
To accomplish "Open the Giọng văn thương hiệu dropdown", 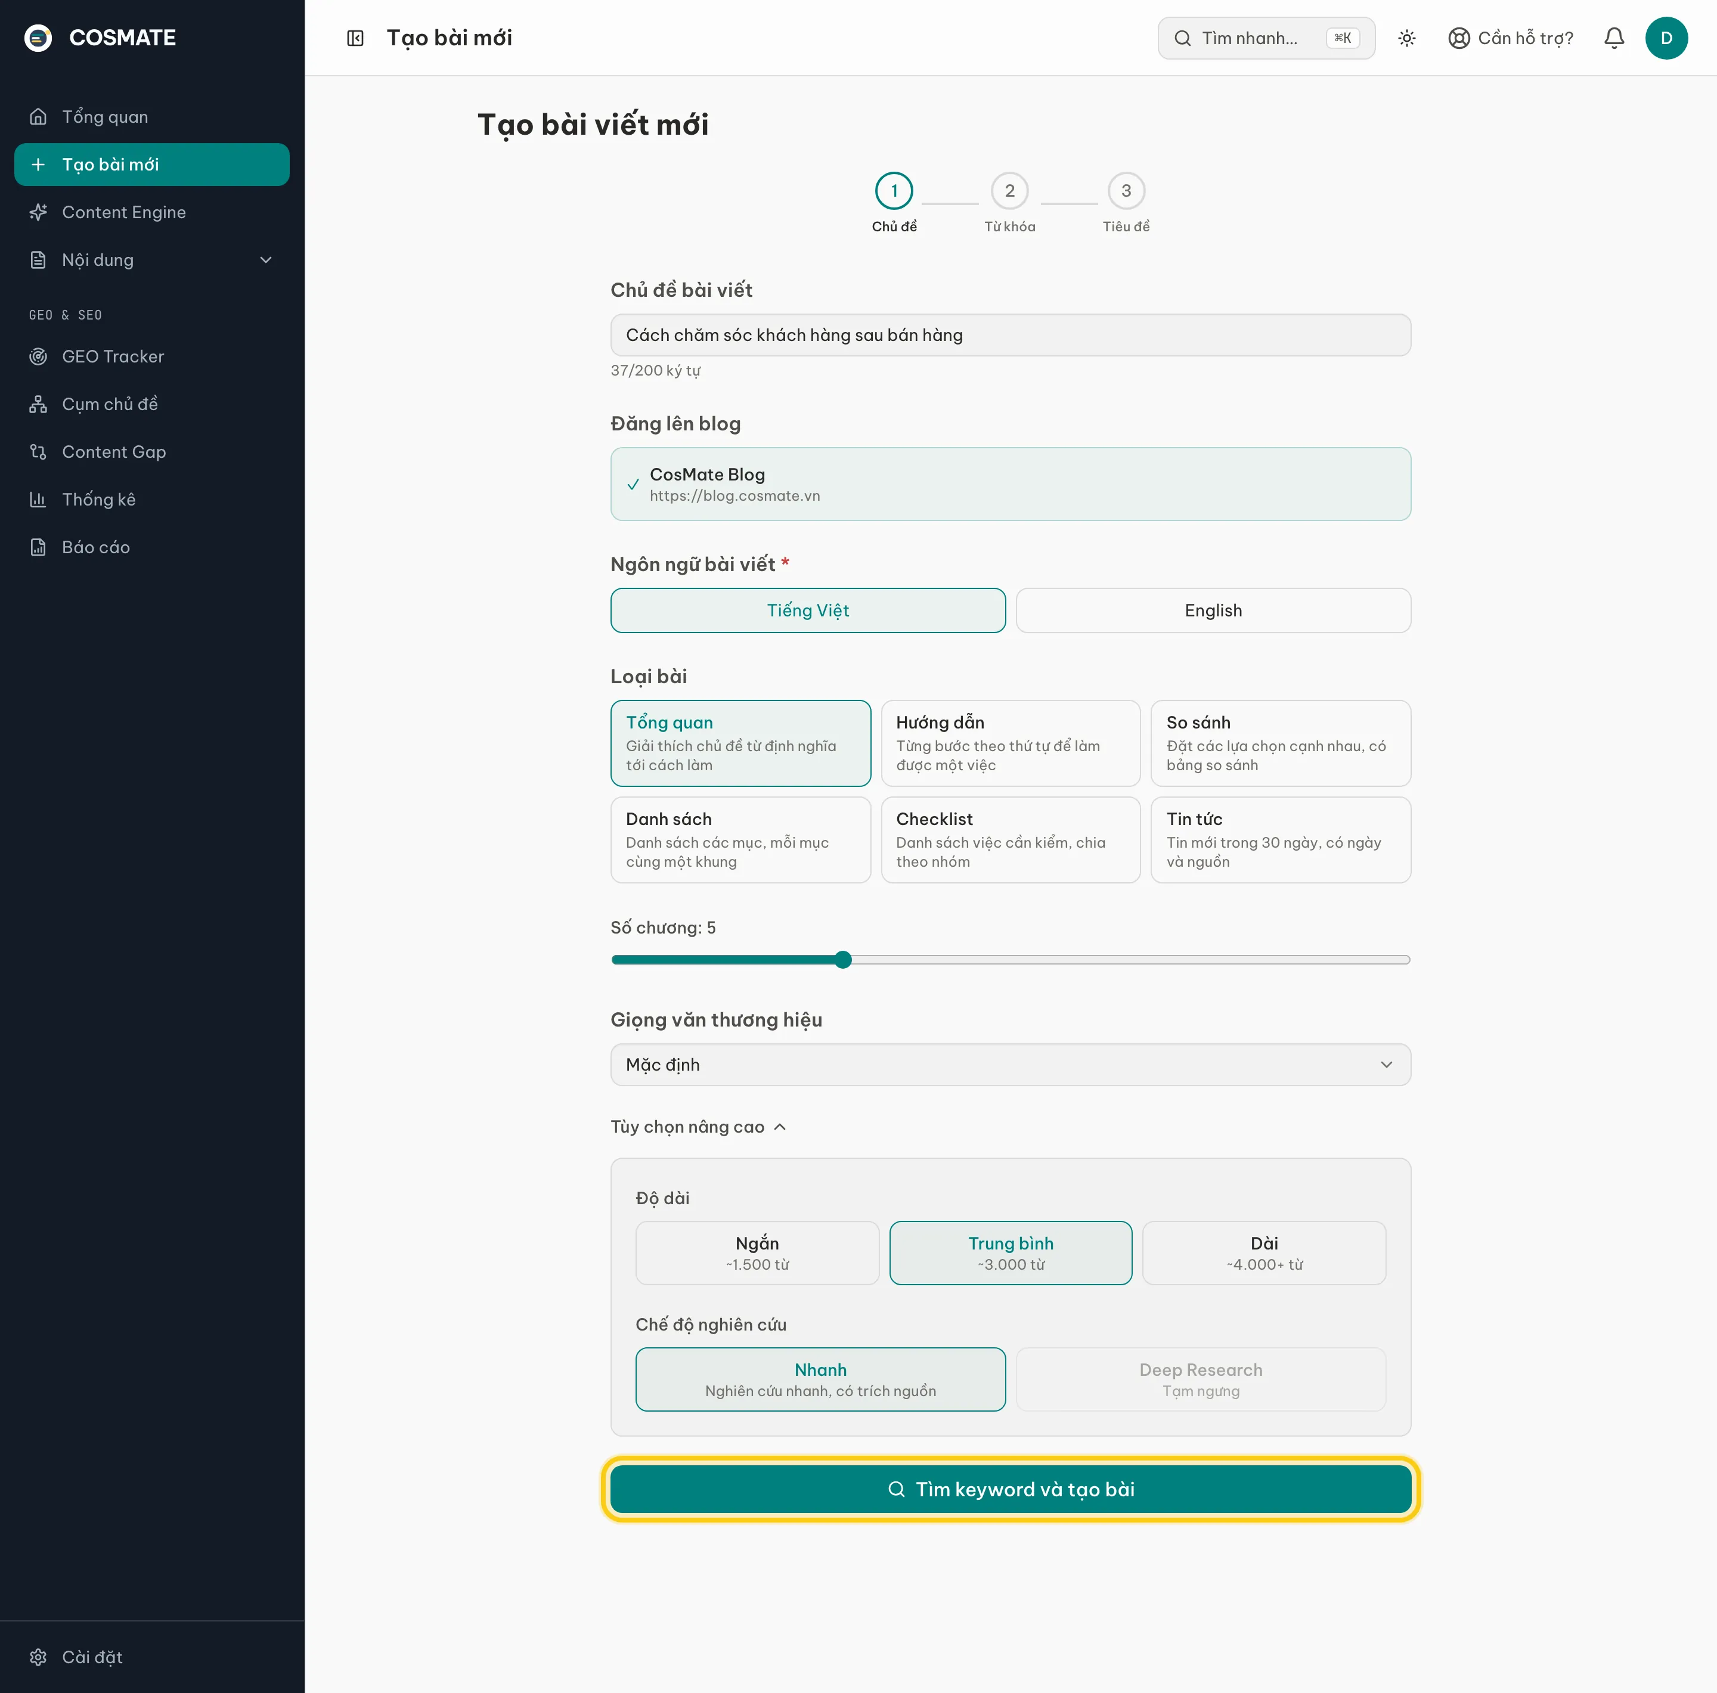I will point(1009,1064).
